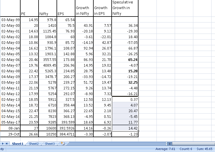This screenshot has width=215, height=152.
Task: Select the 29-Oct date cell
Action: [x=10, y=134]
